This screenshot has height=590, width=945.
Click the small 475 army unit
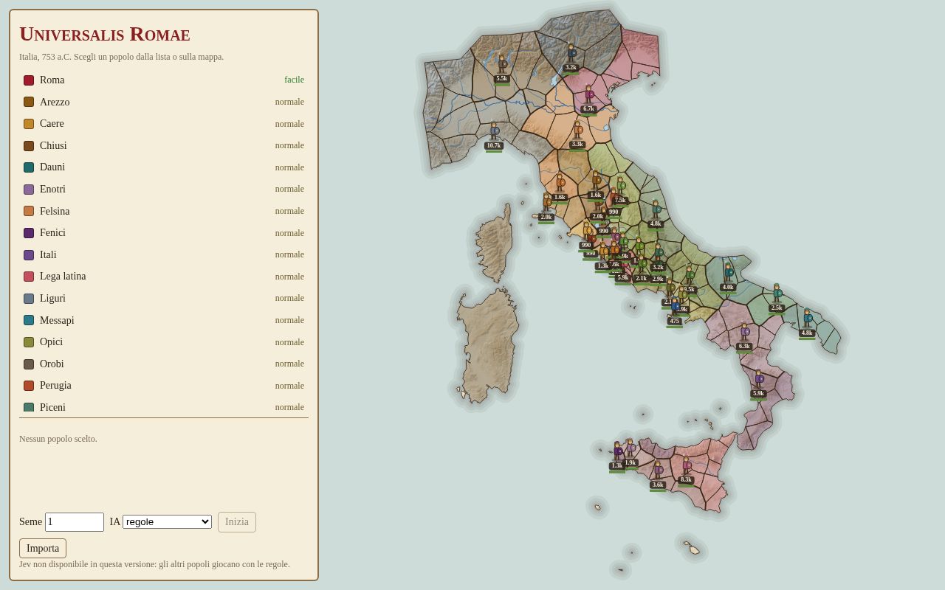pos(674,311)
